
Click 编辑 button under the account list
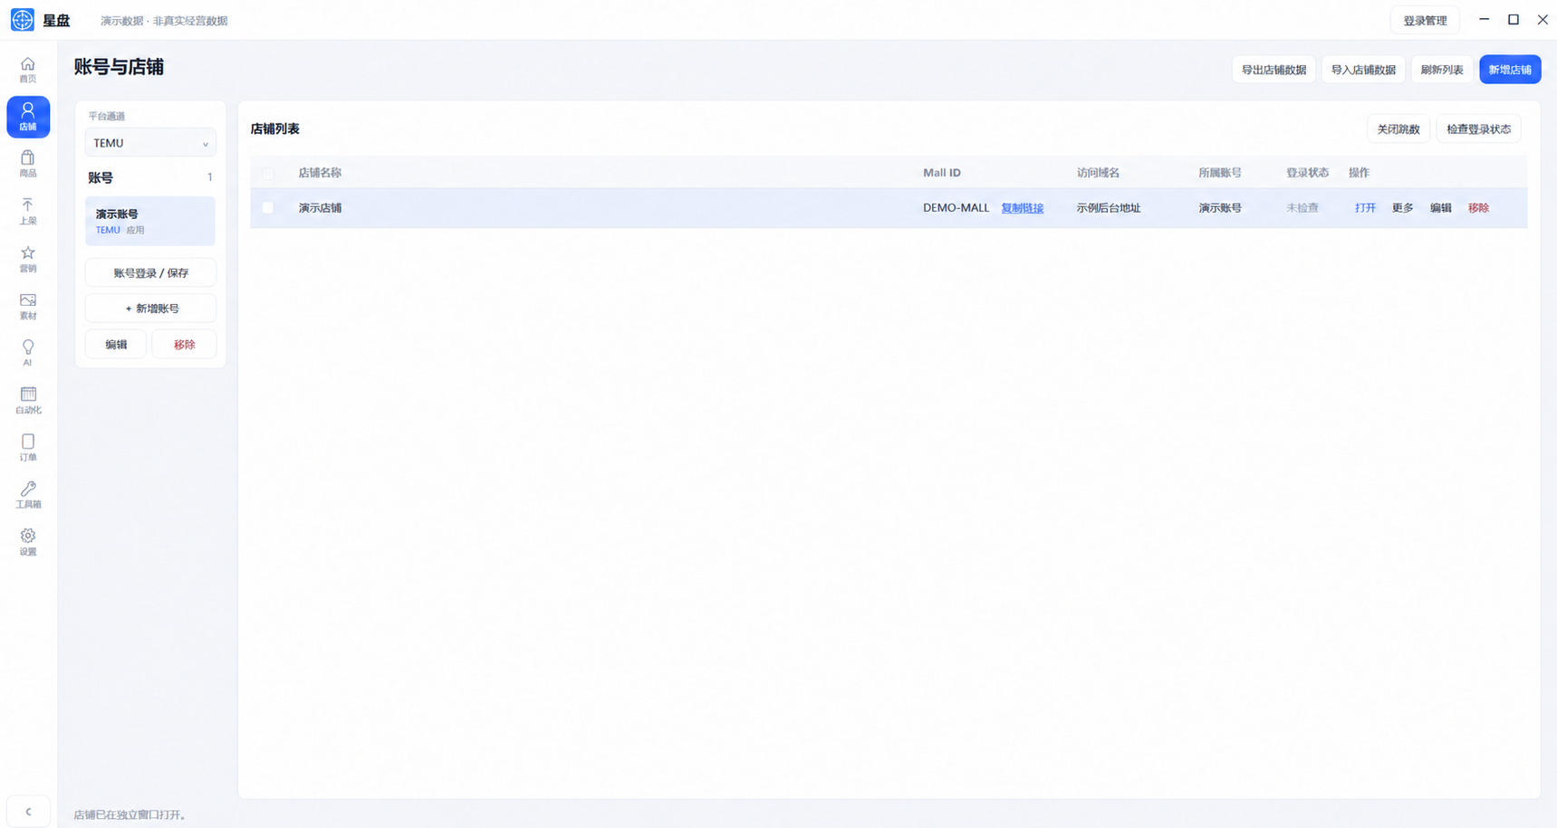(x=116, y=345)
